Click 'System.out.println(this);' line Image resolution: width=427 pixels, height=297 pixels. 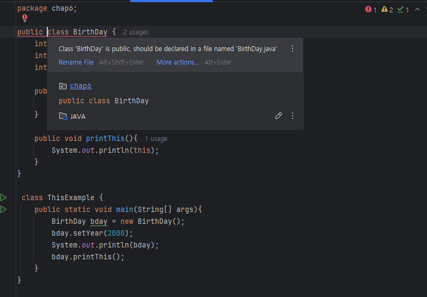tap(105, 151)
